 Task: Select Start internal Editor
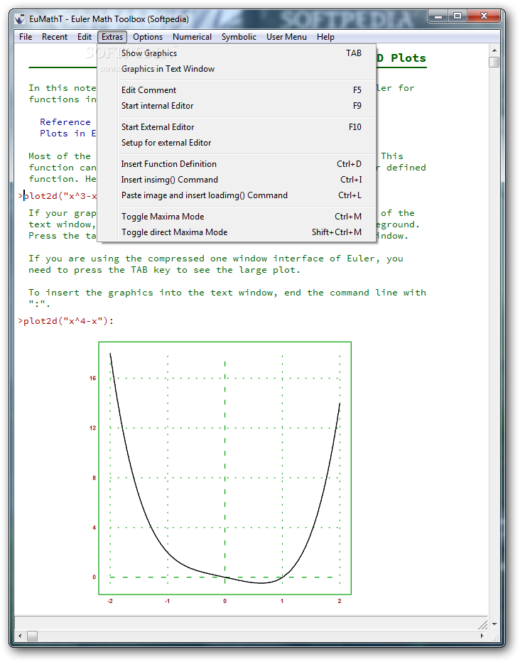[237, 106]
